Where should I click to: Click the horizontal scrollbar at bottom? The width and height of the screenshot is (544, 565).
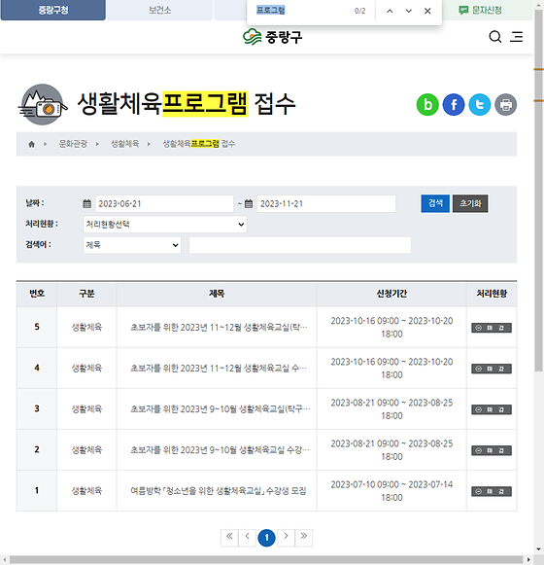pos(266,559)
